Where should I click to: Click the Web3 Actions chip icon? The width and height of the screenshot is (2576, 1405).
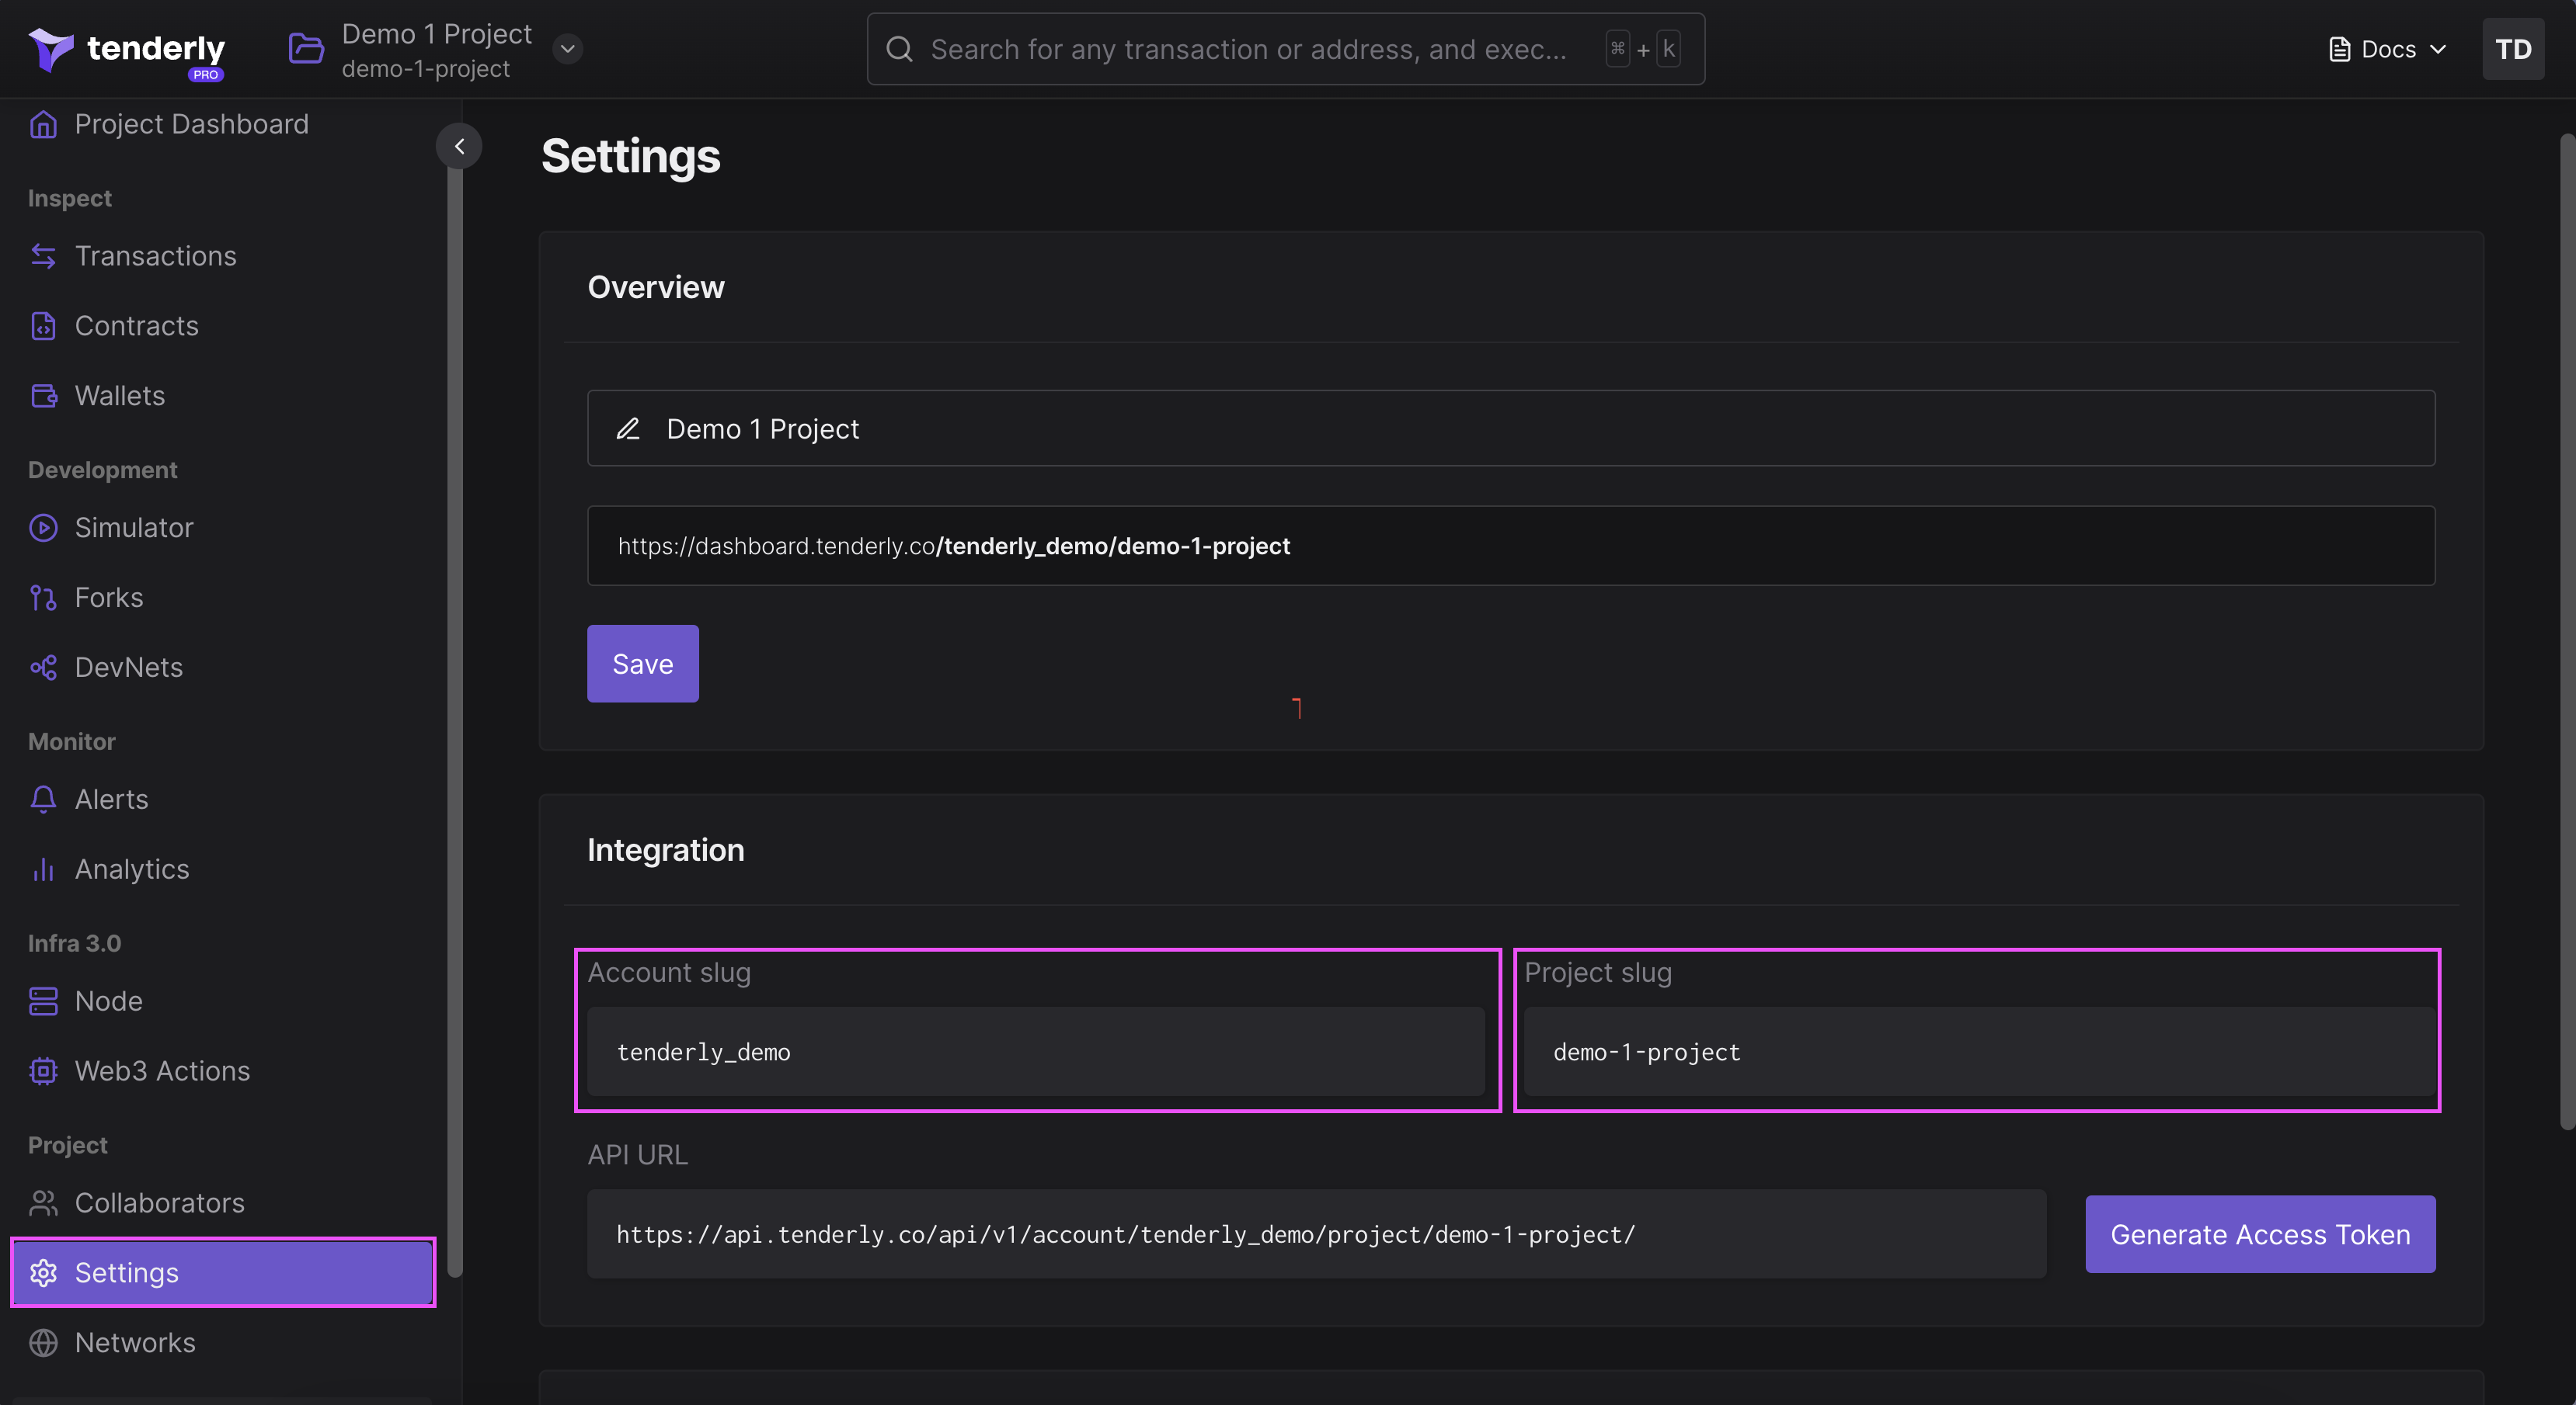[x=43, y=1071]
